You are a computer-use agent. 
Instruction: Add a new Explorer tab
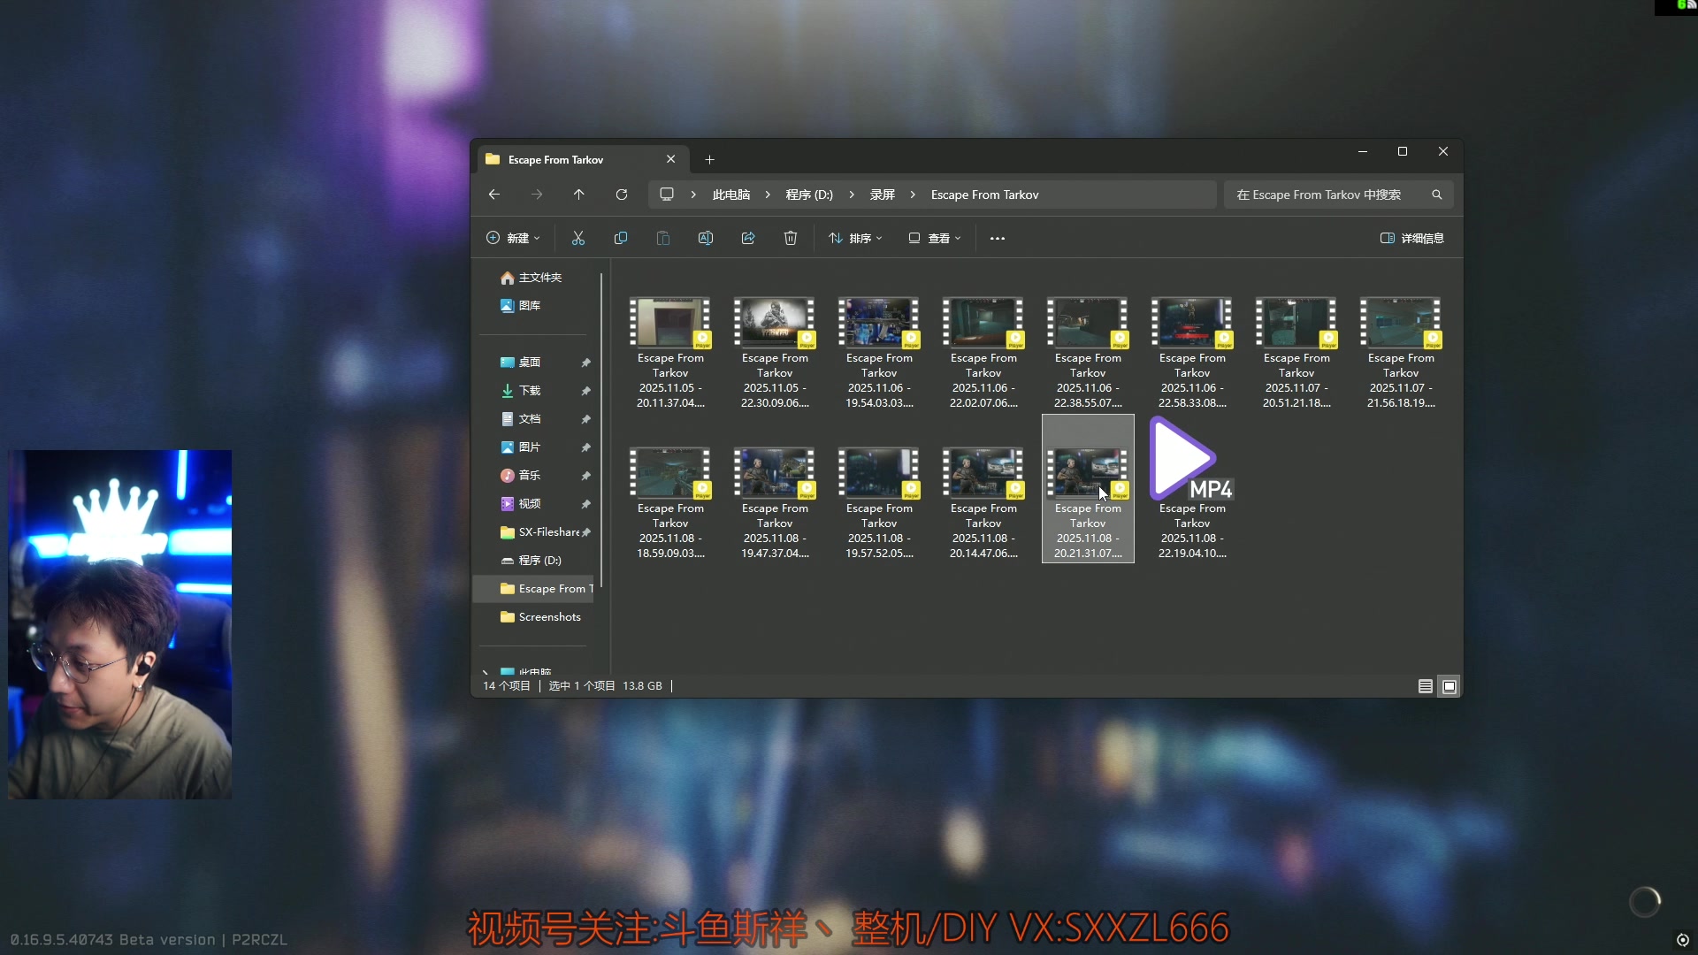tap(709, 159)
